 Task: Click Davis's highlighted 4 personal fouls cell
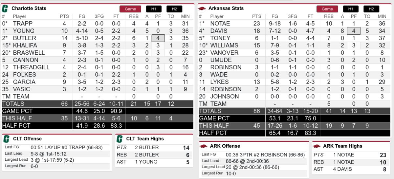point(354,31)
